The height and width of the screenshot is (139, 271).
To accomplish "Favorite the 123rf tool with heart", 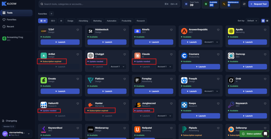I will pos(78,30).
